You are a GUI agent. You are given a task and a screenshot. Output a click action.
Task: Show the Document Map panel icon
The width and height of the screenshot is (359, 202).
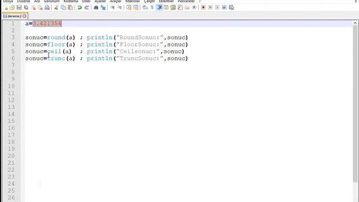pyautogui.click(x=173, y=7)
